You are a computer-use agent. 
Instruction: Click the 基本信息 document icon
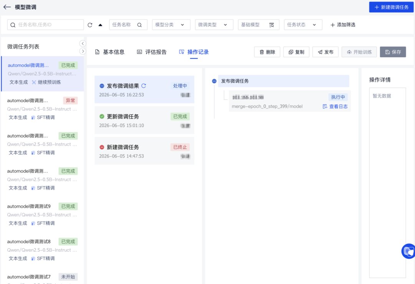pyautogui.click(x=97, y=52)
